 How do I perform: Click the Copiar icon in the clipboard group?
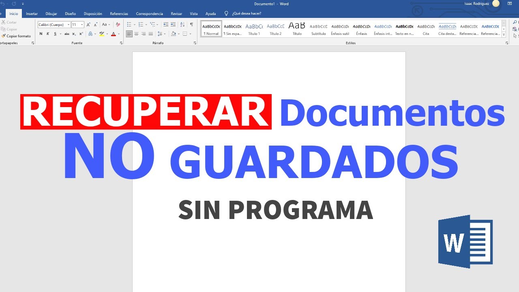click(3, 29)
